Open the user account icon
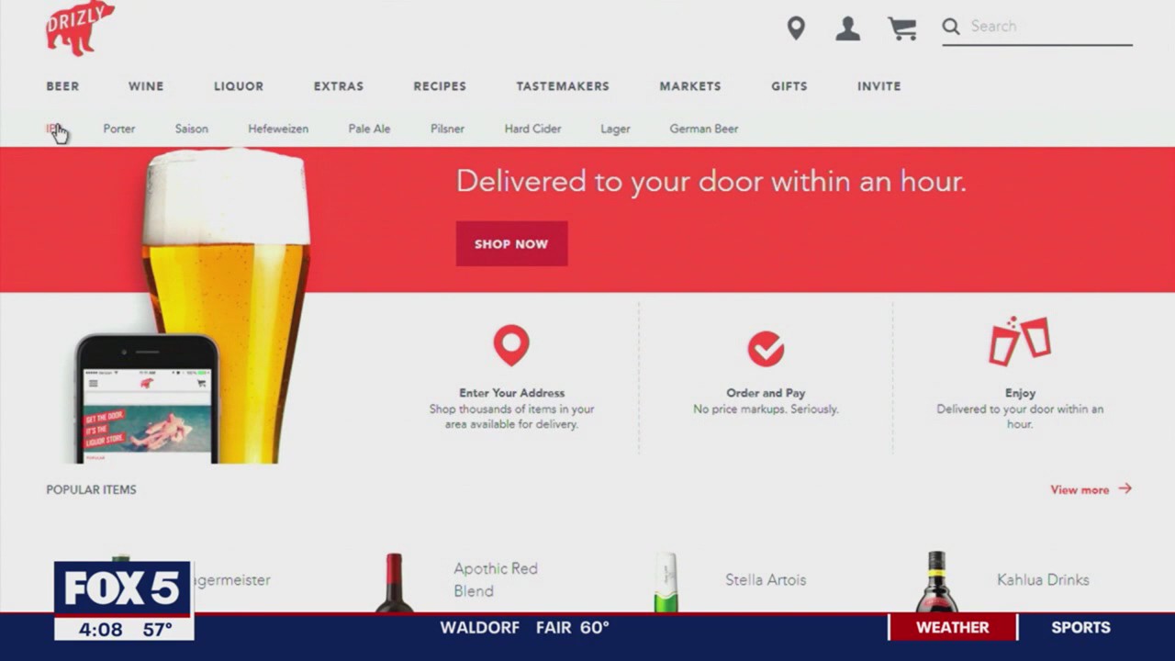This screenshot has height=661, width=1175. [x=847, y=28]
